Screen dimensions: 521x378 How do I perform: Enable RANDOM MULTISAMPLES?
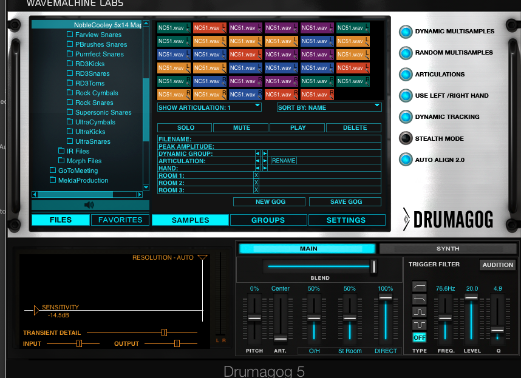[x=405, y=53]
